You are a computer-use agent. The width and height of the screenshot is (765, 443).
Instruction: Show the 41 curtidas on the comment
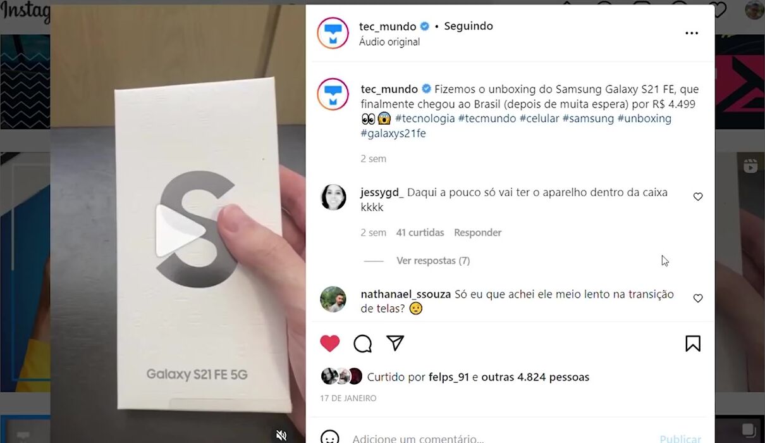(x=420, y=233)
